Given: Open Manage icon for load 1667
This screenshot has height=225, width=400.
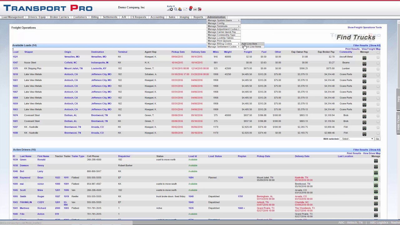Looking at the screenshot, I should coord(364,93).
